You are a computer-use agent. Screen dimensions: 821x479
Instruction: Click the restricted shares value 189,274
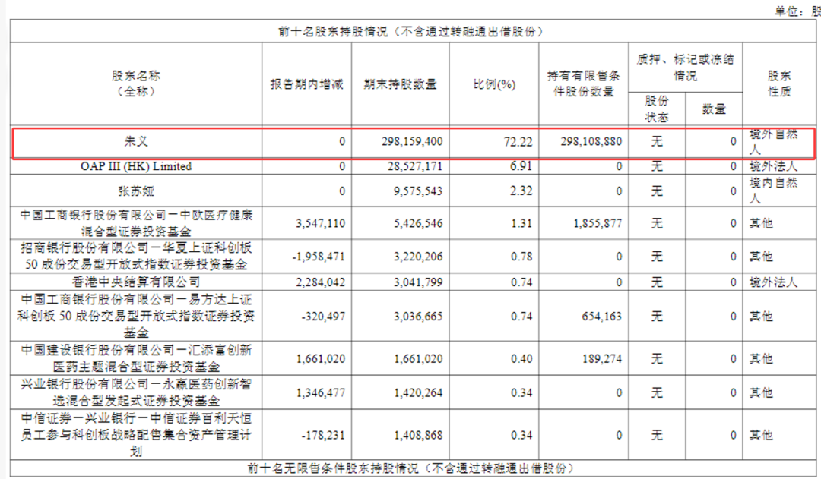(x=601, y=359)
